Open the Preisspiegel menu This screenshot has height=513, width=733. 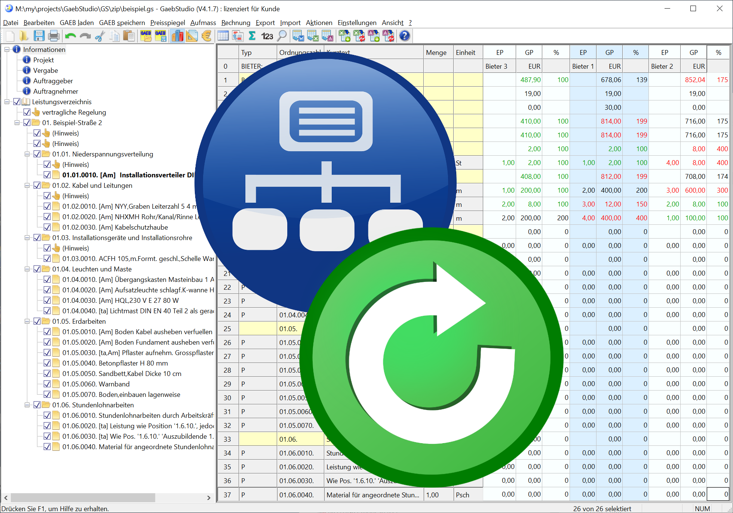[168, 23]
